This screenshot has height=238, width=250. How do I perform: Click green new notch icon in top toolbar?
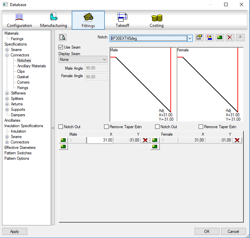pyautogui.click(x=220, y=38)
